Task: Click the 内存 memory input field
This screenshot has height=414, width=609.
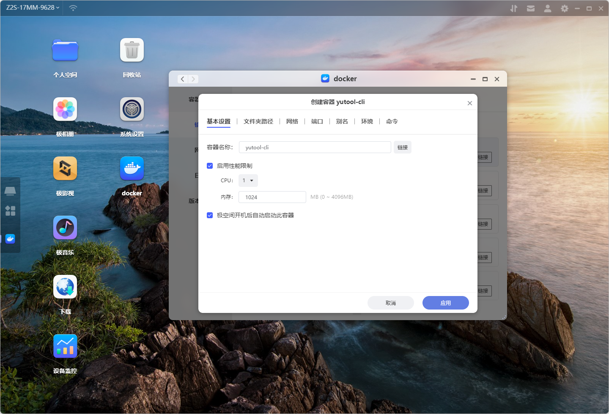Action: click(272, 197)
